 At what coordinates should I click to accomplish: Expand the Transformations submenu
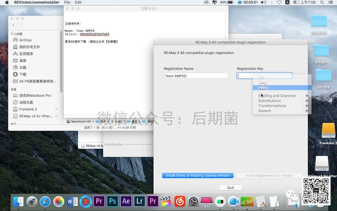[282, 106]
